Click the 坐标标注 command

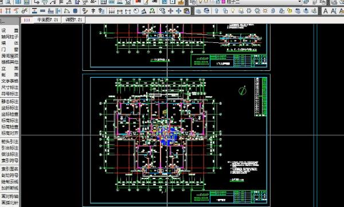click(10, 108)
